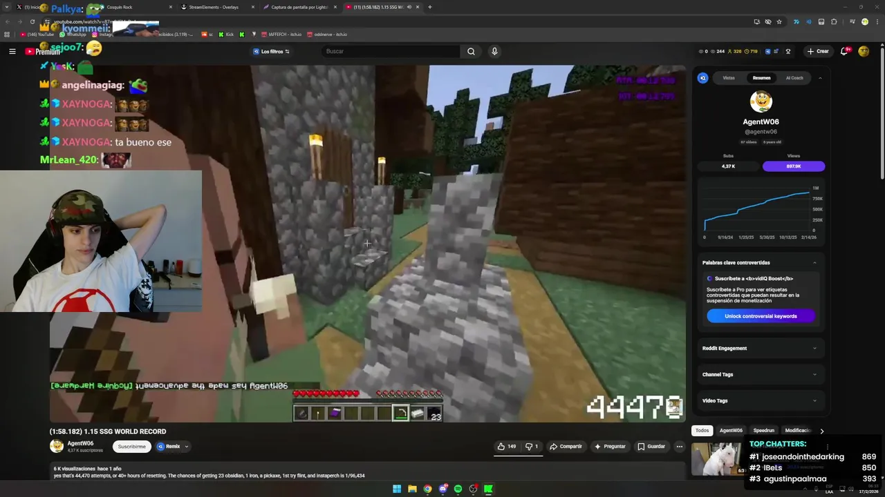Click the Crear create button
Image resolution: width=885 pixels, height=497 pixels.
tap(817, 51)
